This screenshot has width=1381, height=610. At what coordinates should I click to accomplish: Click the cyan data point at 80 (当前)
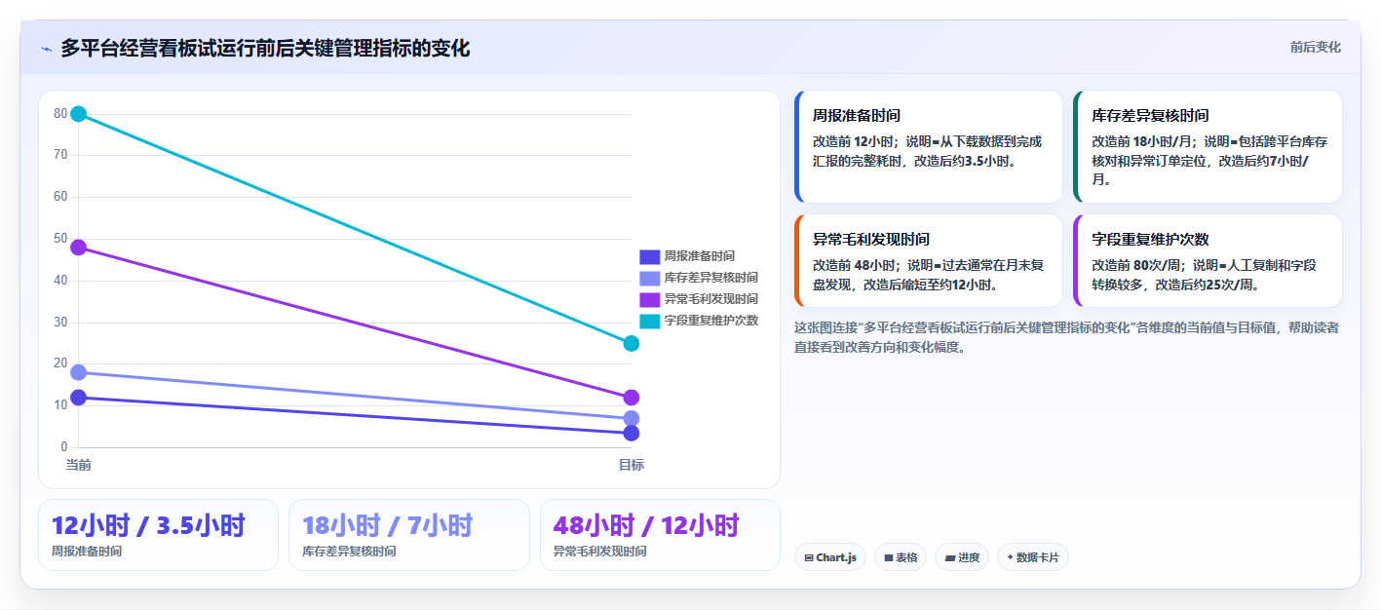(79, 114)
